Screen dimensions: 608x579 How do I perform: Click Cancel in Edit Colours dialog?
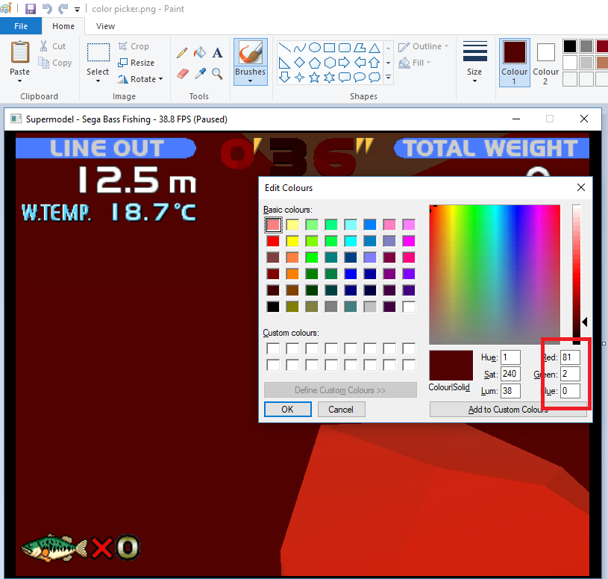pos(341,409)
